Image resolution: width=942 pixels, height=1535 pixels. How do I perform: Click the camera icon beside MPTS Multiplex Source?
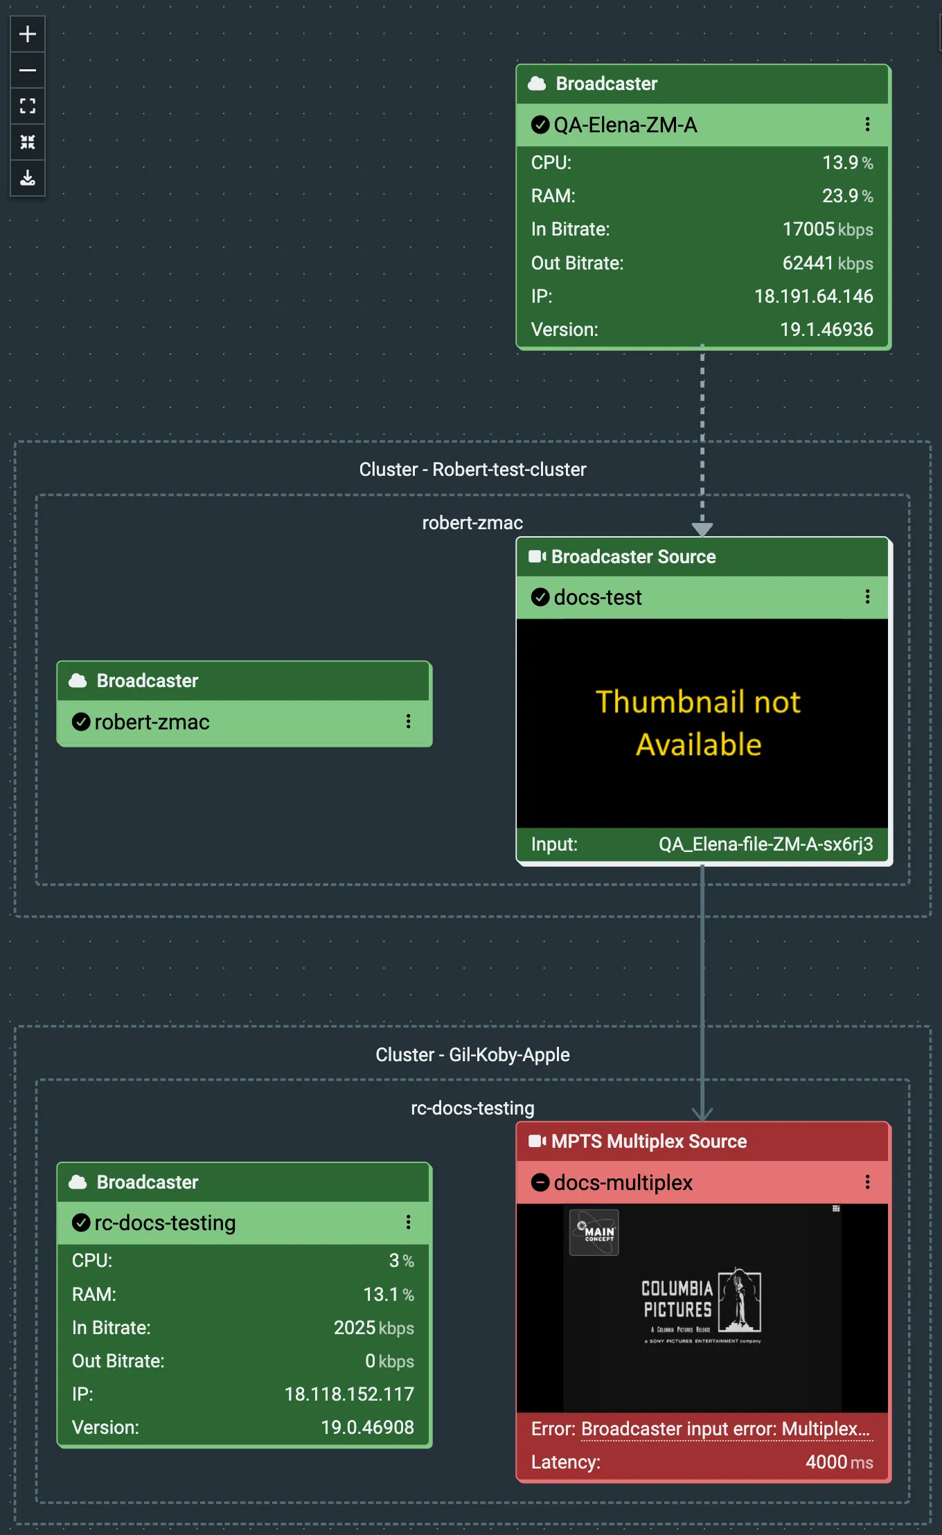click(x=537, y=1142)
